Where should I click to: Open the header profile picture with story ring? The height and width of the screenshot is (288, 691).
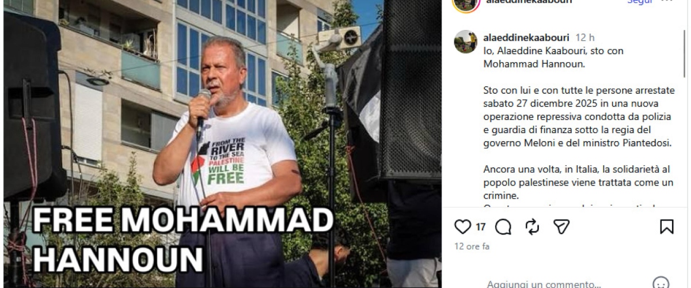point(465,3)
